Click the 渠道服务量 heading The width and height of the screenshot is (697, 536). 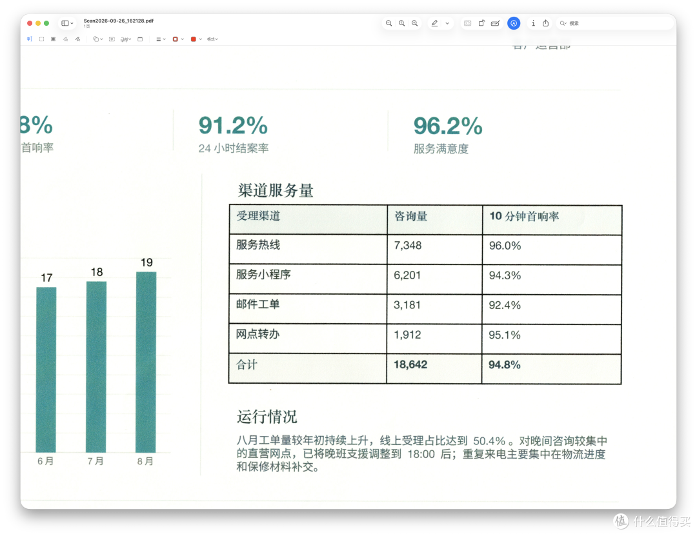point(276,190)
